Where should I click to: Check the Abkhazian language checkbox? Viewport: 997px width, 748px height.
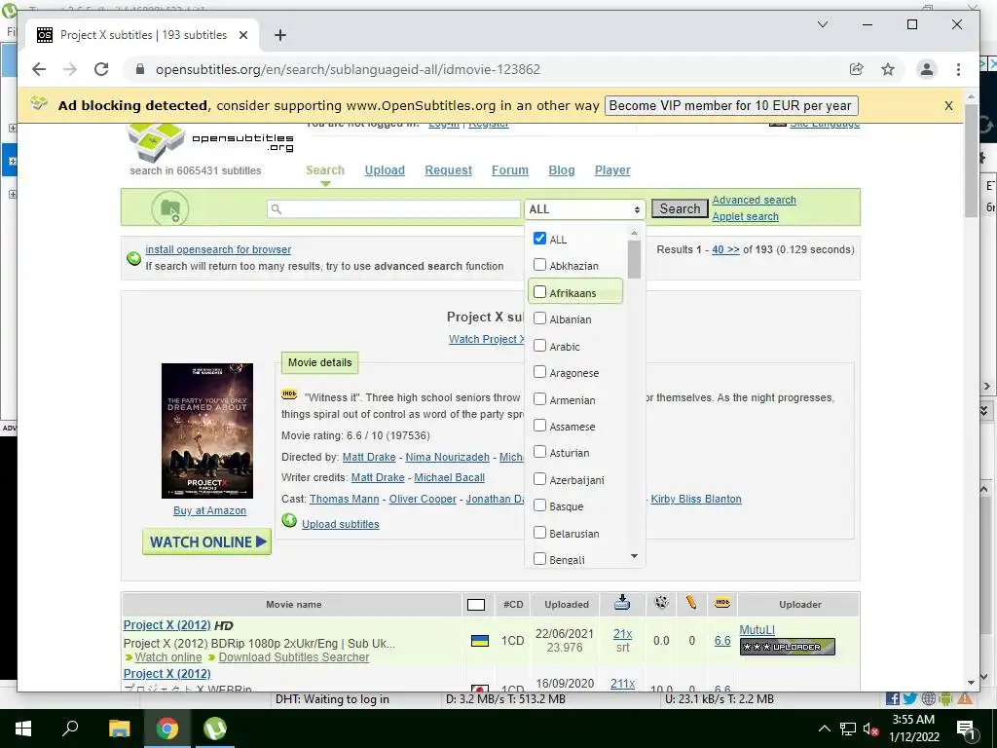click(539, 264)
